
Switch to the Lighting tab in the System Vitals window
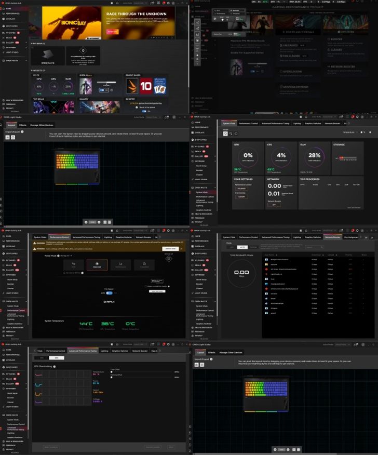(x=297, y=124)
